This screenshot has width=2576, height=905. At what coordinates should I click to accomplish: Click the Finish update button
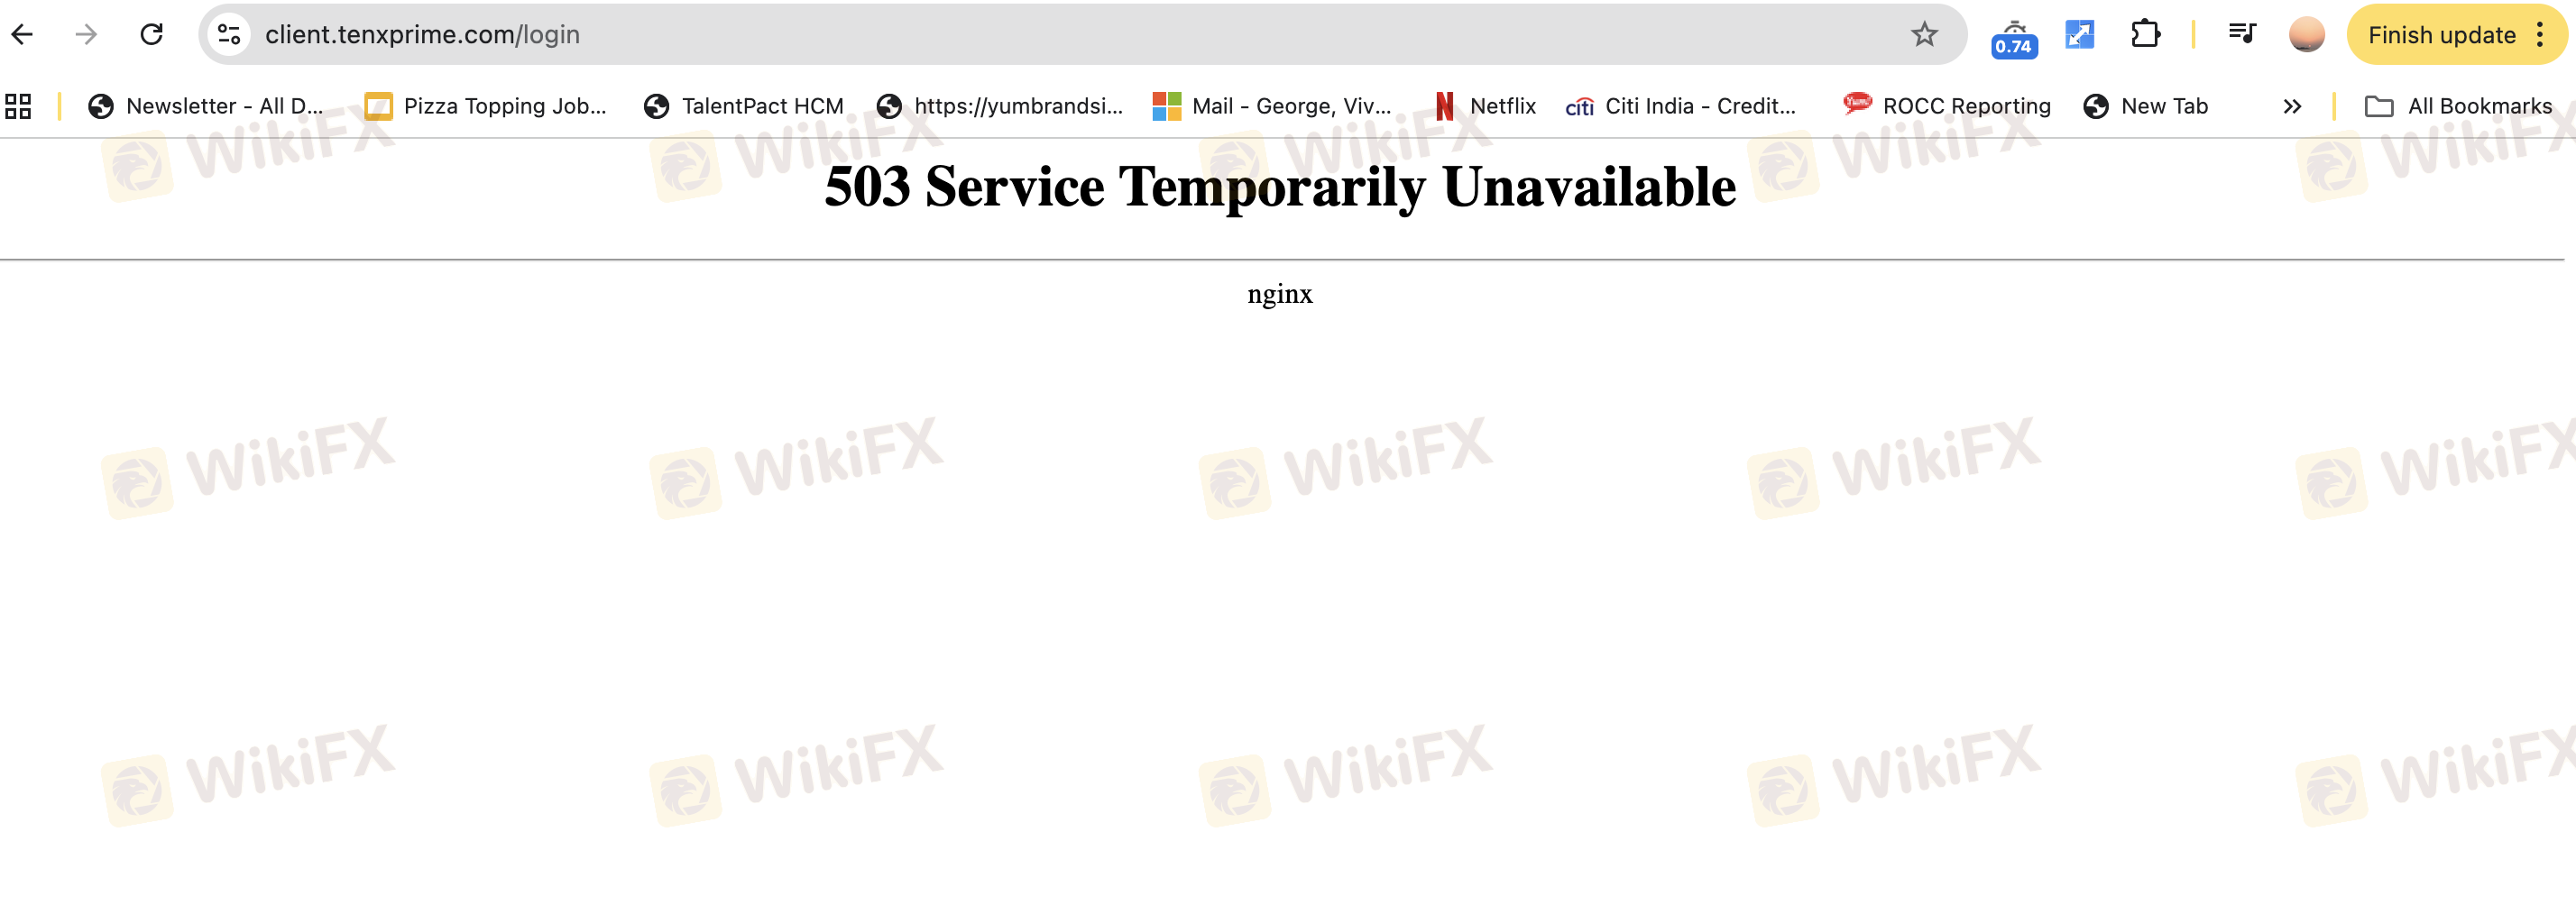[2441, 35]
